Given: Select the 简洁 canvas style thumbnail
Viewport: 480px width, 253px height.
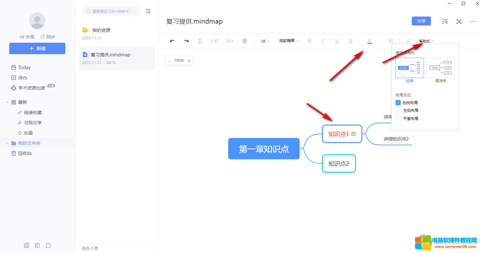Looking at the screenshot, I should (x=440, y=68).
